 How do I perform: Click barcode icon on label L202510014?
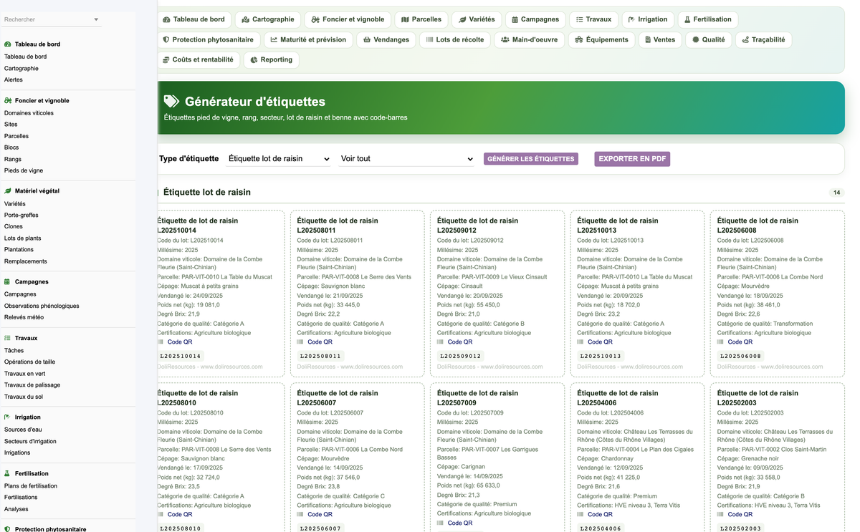(x=161, y=342)
